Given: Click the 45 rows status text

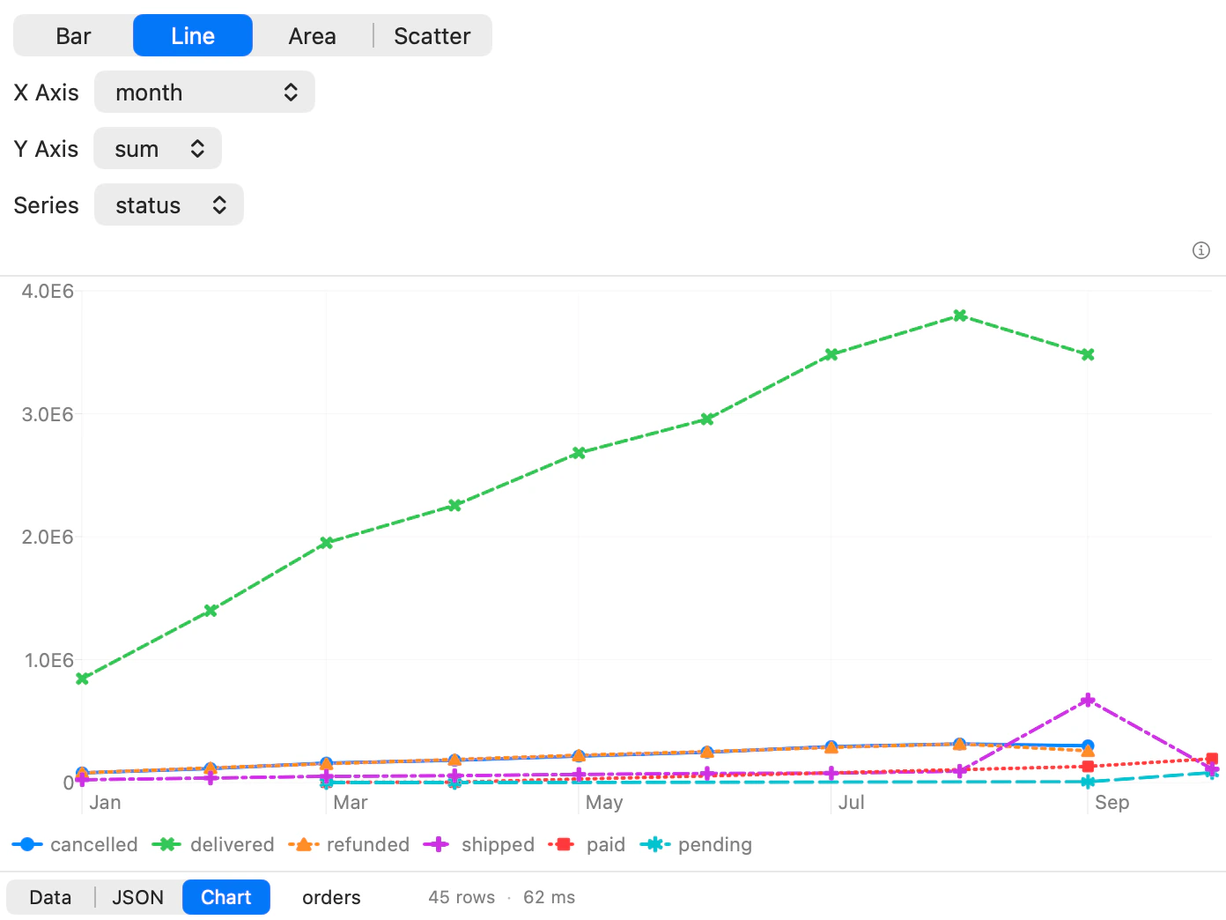Looking at the screenshot, I should coord(462,897).
